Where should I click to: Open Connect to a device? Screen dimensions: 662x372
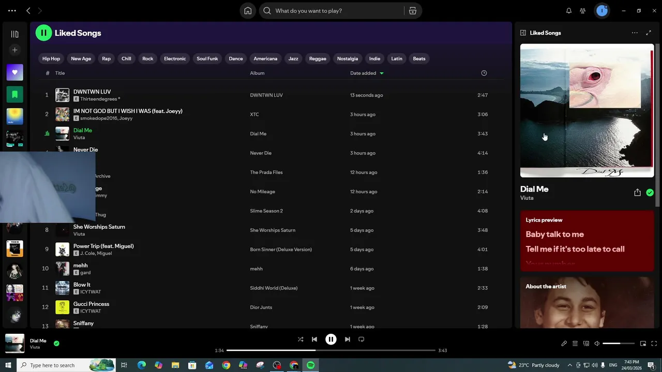tap(586, 344)
